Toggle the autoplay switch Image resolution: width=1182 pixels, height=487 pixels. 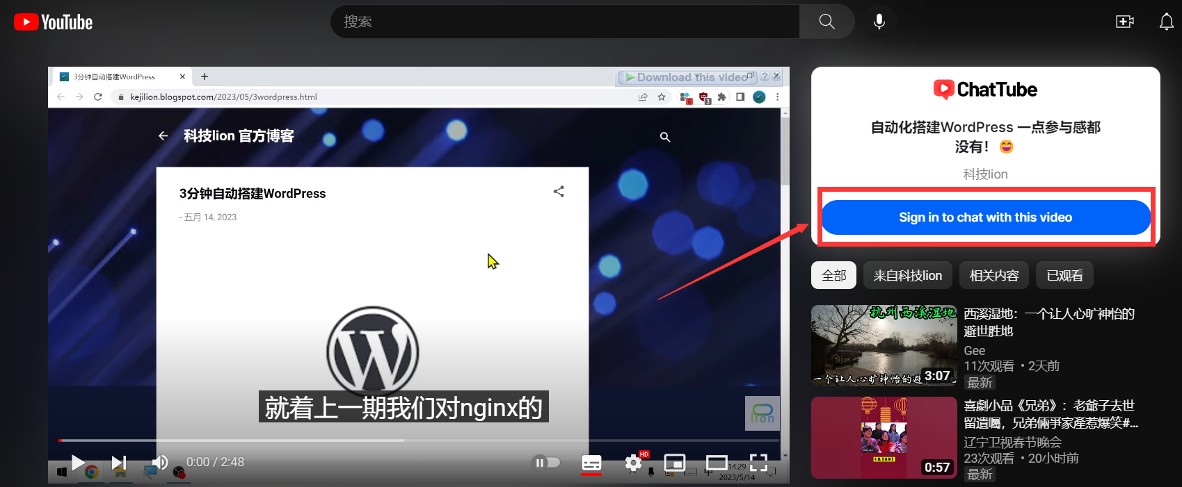(x=546, y=462)
